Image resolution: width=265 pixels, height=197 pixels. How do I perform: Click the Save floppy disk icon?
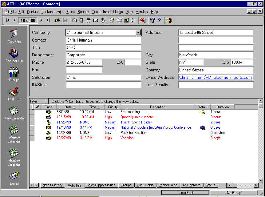tap(65, 20)
